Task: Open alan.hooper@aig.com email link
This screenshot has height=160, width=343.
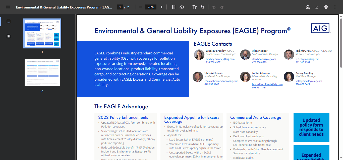Action: [x=264, y=59]
